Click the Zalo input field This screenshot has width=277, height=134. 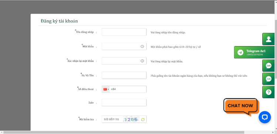coord(124,103)
